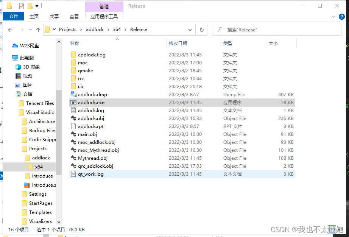Image resolution: width=349 pixels, height=237 pixels.
Task: Click Projects in the address breadcrumb
Action: pos(68,30)
